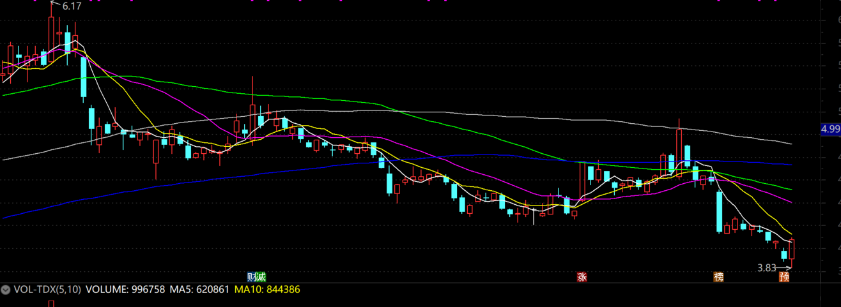Click the yellow MA10: 844386 value

point(267,290)
